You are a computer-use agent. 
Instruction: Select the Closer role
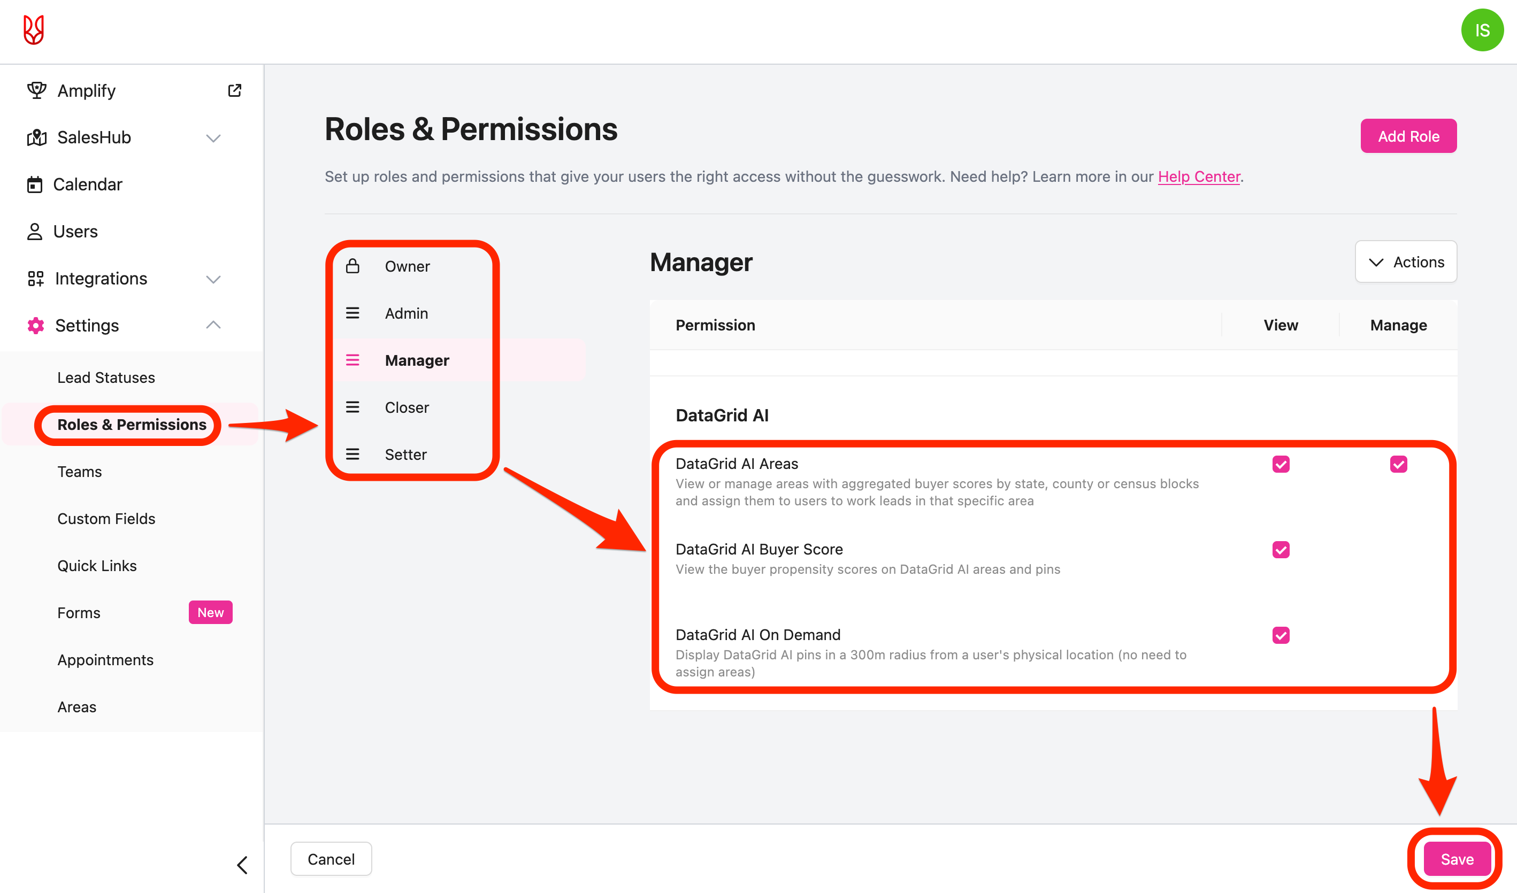407,407
